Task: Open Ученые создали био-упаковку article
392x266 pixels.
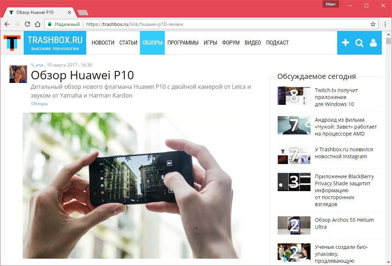Action: click(341, 254)
